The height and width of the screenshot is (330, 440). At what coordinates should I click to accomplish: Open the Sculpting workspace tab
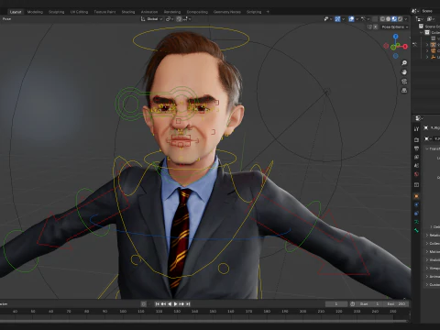[x=57, y=12]
